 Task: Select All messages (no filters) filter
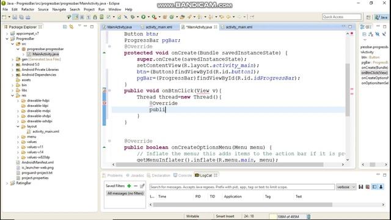[x=125, y=193]
